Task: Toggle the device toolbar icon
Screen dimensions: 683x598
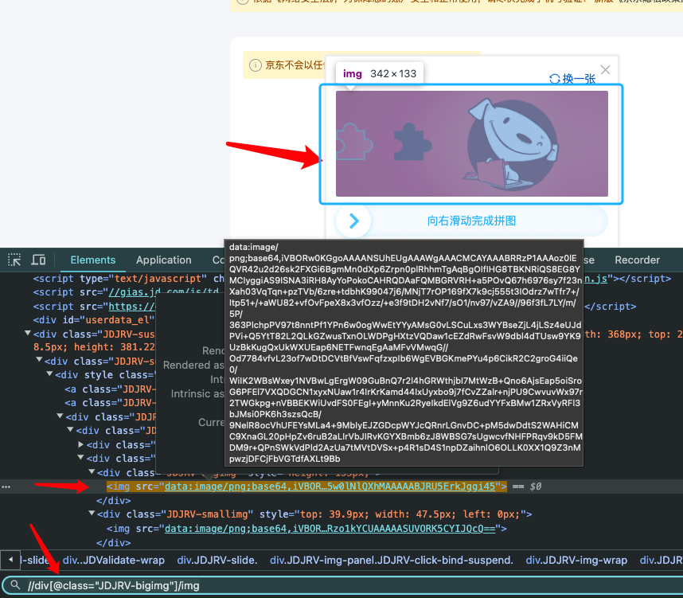Action: 38,260
